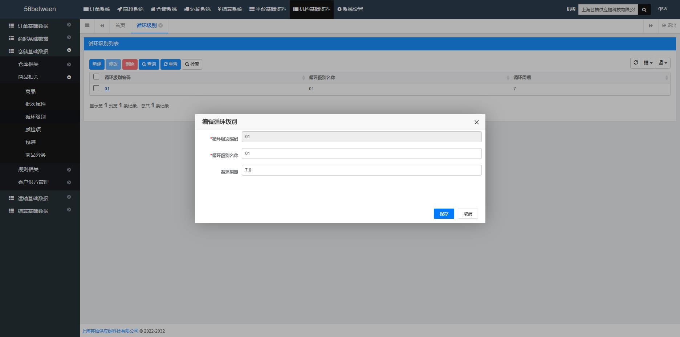Screen dimensions: 680x337
Task: Click the 修改 button
Action: [x=113, y=64]
